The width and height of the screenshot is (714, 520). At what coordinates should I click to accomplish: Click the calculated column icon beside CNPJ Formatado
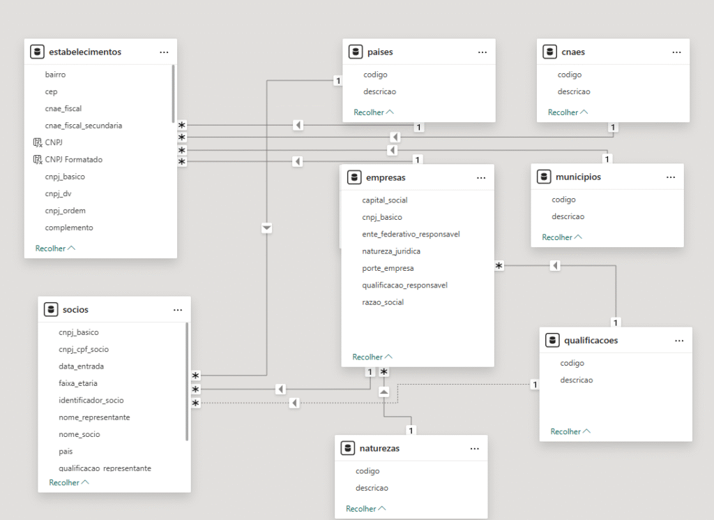38,160
